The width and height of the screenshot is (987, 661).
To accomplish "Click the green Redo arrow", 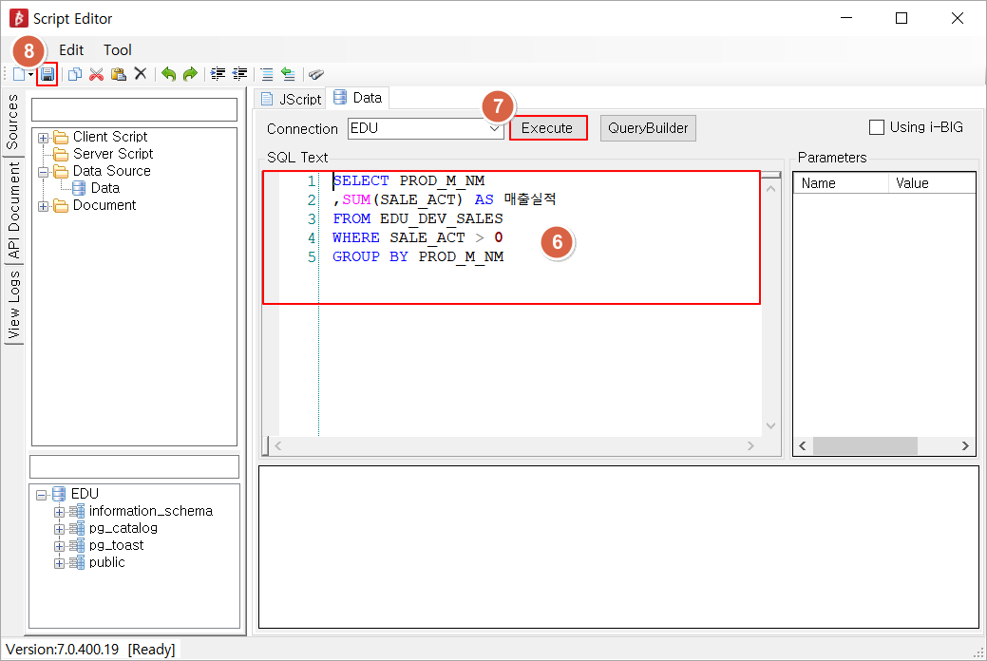I will (x=190, y=74).
